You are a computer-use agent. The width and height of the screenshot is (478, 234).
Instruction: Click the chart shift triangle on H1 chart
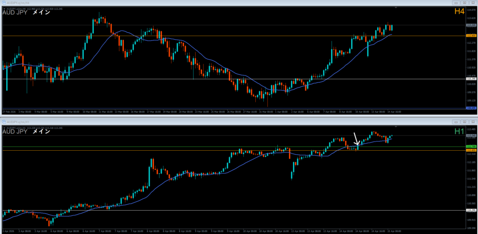[x=396, y=127]
